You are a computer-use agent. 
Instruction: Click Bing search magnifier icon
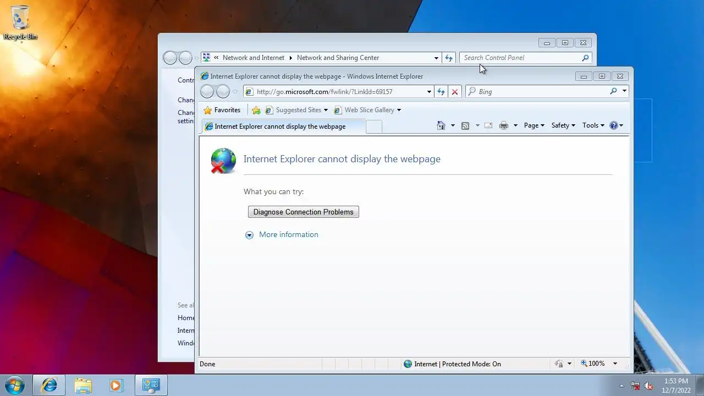point(613,91)
